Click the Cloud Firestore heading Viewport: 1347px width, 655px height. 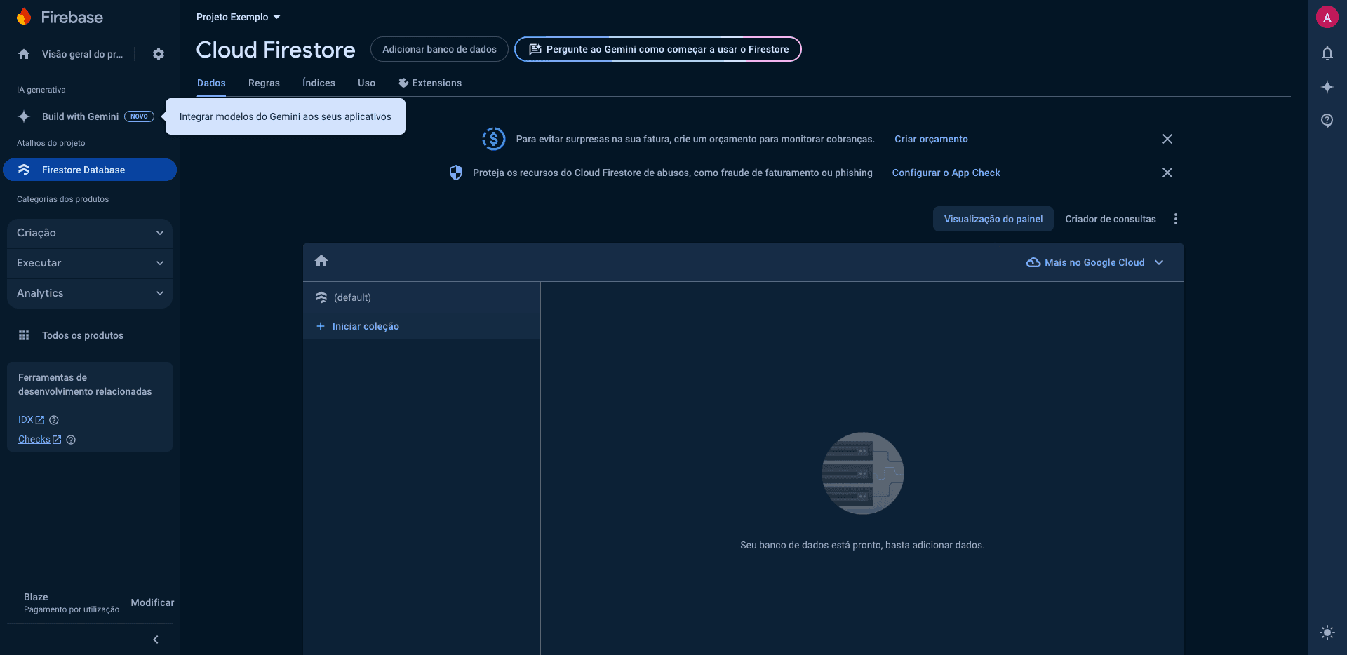tap(276, 50)
